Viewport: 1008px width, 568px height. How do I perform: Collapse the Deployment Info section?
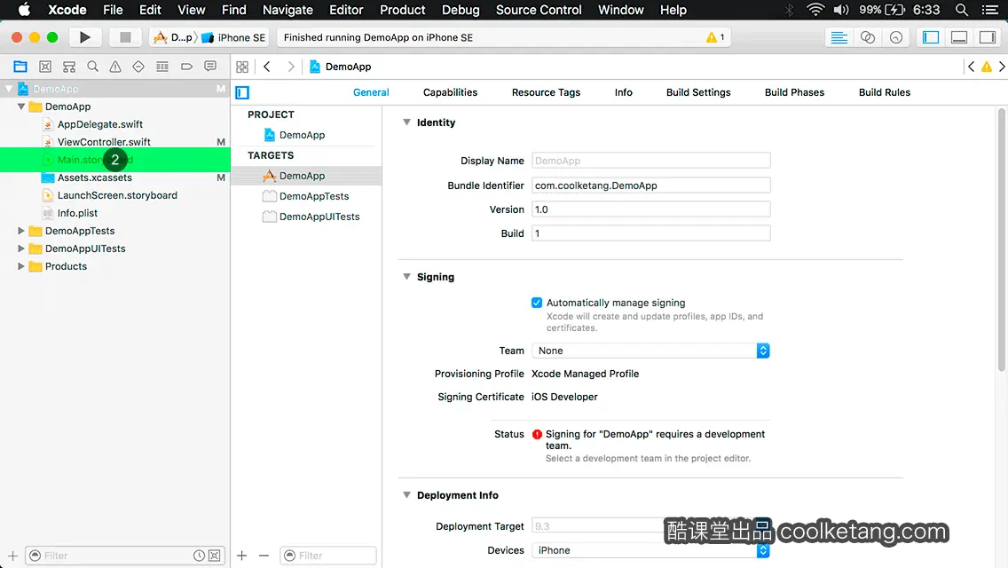[406, 494]
